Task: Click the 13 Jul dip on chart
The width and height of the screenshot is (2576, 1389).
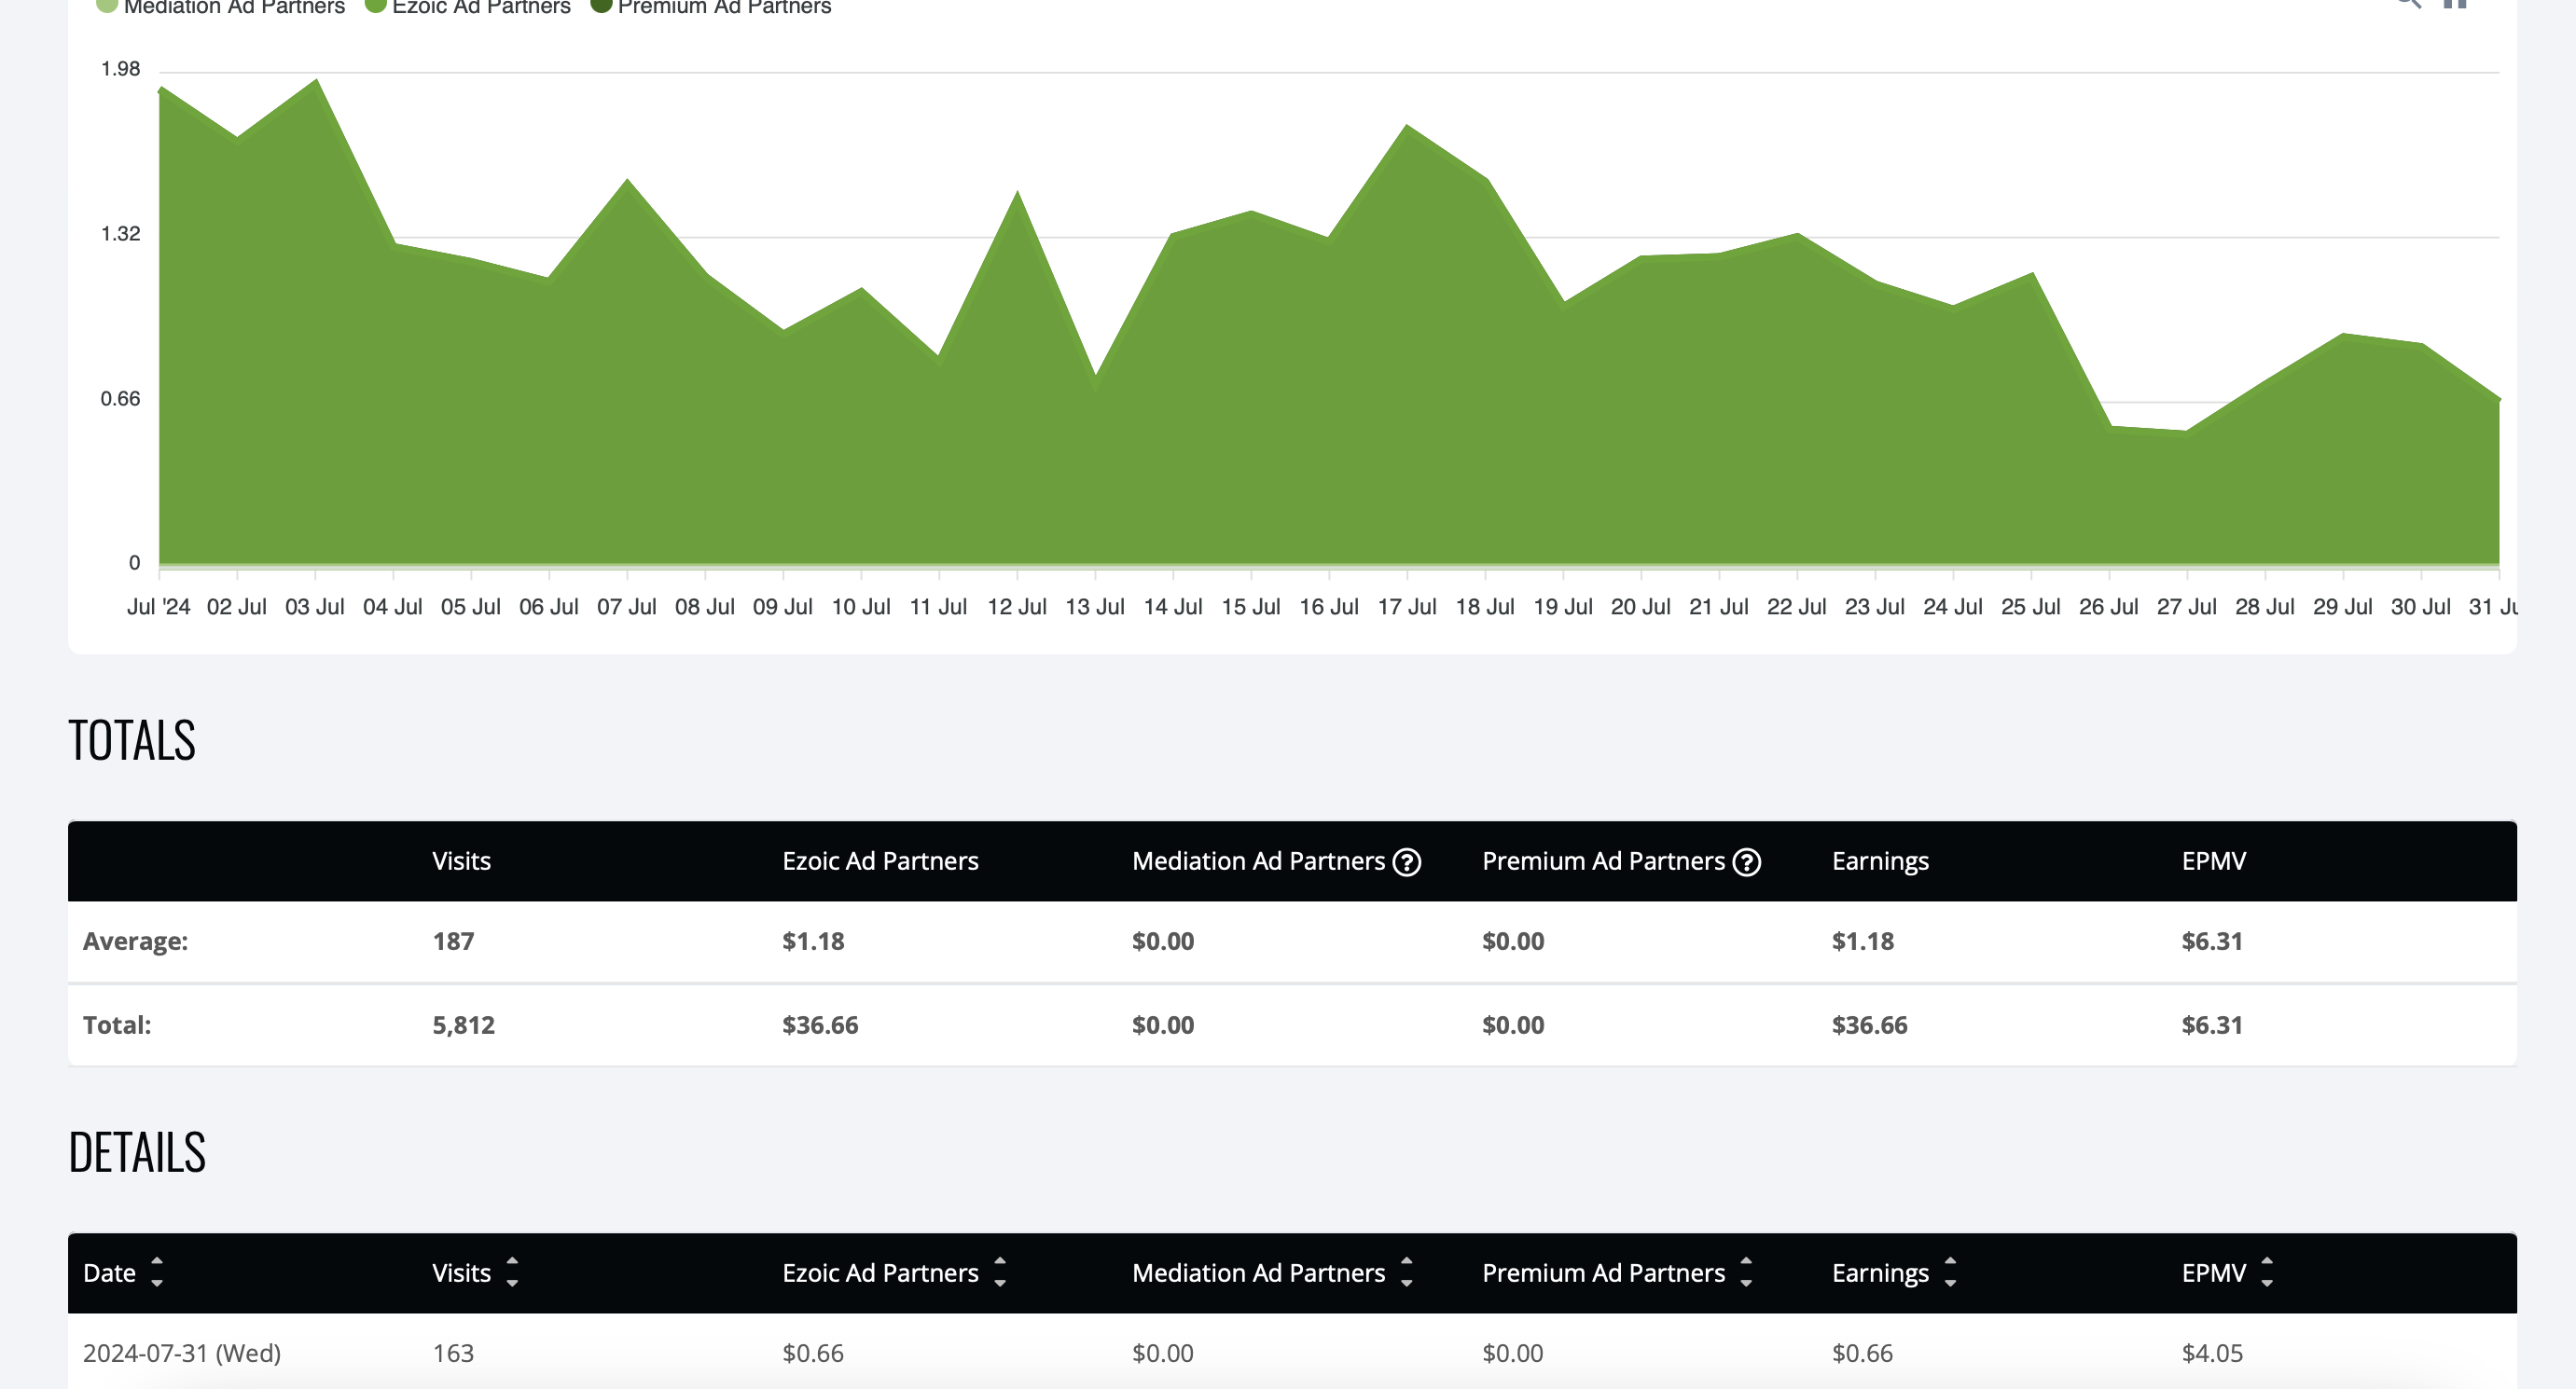Action: point(1096,378)
